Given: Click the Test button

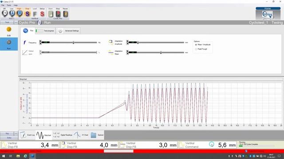Looking at the screenshot, I should pos(7,23).
